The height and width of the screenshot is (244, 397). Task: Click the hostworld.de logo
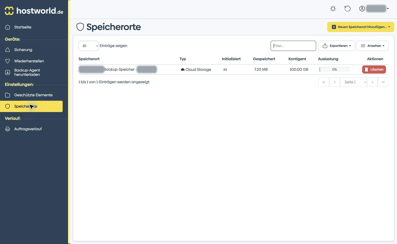[34, 11]
